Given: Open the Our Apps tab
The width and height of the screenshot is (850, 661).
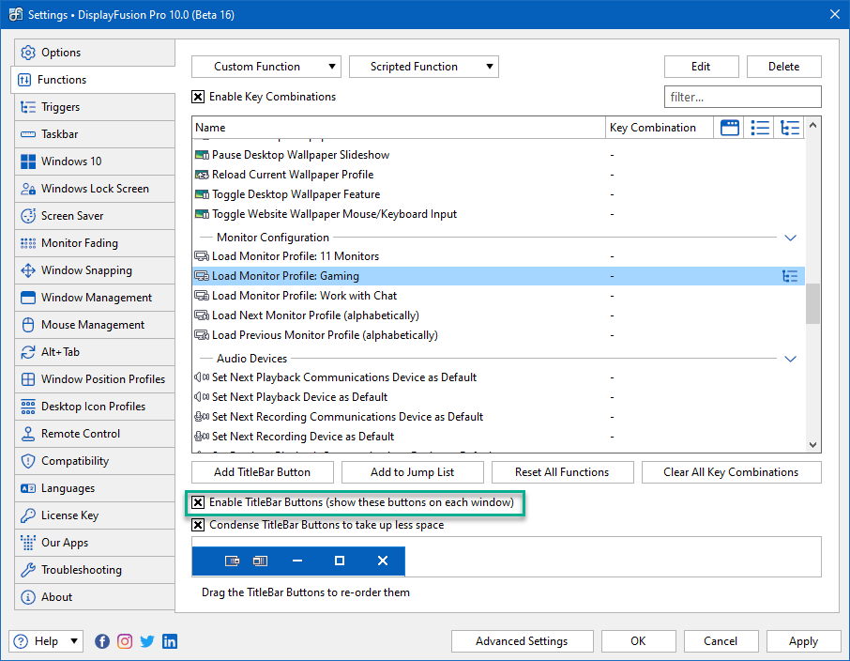Looking at the screenshot, I should point(95,543).
